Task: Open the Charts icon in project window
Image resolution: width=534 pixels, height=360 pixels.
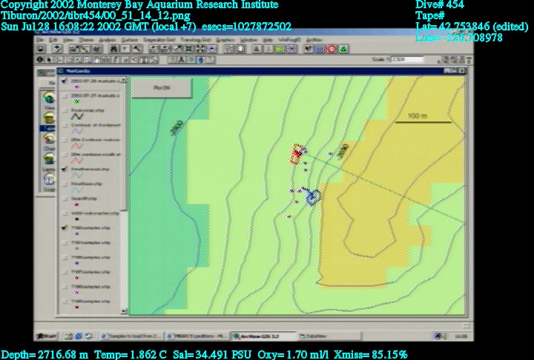Action: 49,141
